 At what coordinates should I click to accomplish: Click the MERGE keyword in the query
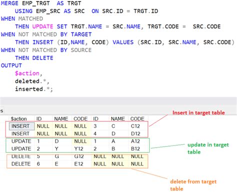pyautogui.click(x=9, y=3)
